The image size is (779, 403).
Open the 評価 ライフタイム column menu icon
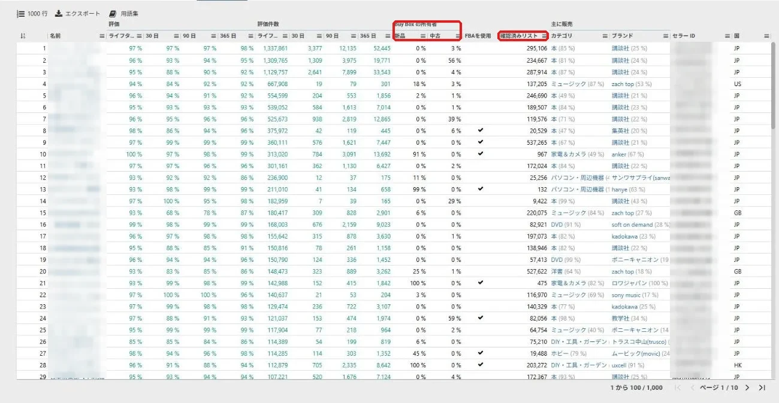click(x=139, y=36)
